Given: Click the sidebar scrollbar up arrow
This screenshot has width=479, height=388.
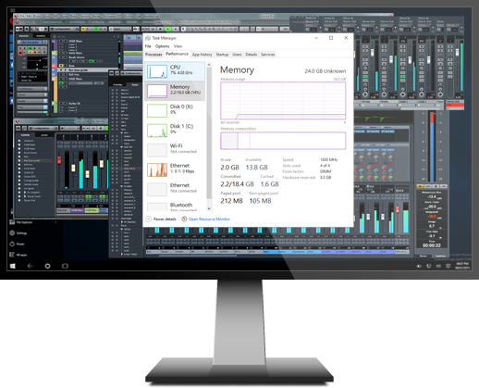Looking at the screenshot, I should coord(209,65).
